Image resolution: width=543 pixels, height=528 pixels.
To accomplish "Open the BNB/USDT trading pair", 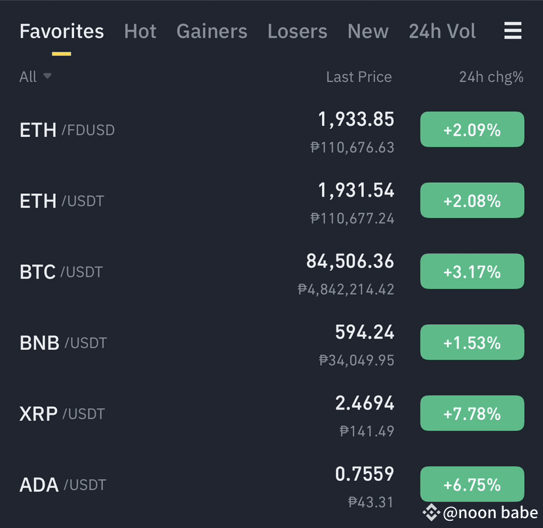I will click(x=271, y=343).
